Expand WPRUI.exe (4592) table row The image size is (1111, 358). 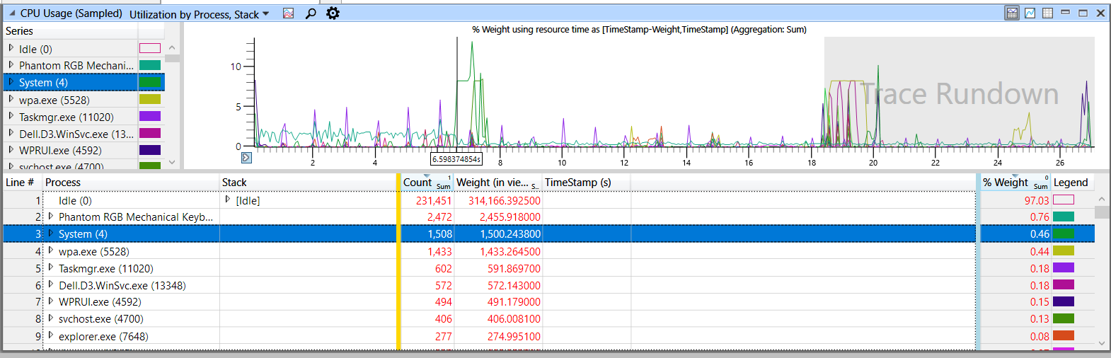(x=51, y=301)
